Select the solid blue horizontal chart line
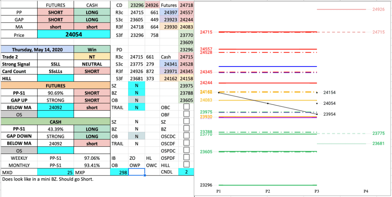The height and width of the screenshot is (197, 392). [x=268, y=66]
